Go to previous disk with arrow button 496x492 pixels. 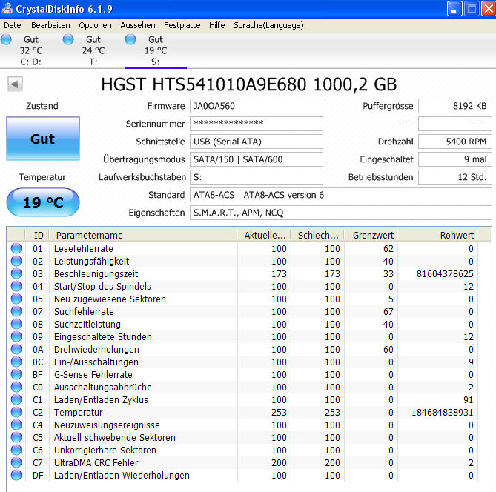tap(15, 84)
